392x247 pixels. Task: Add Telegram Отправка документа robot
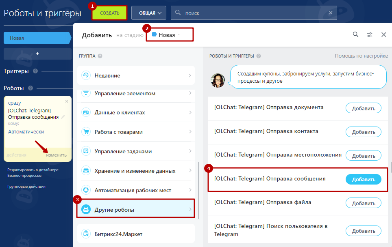pyautogui.click(x=364, y=108)
